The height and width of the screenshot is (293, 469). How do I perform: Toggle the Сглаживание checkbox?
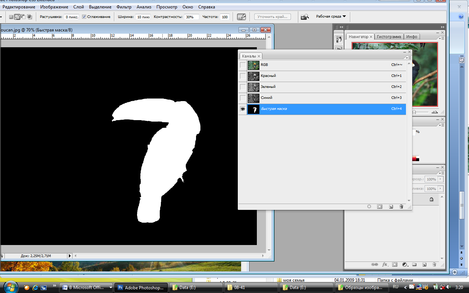(84, 17)
